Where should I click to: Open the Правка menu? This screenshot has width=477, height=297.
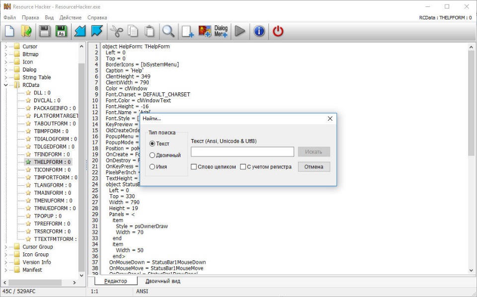click(30, 17)
